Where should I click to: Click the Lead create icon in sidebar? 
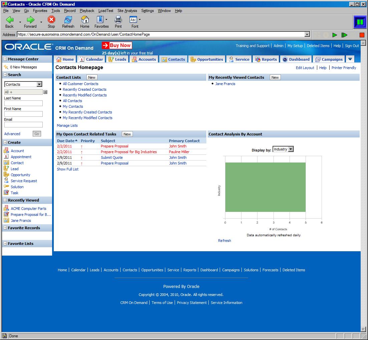[x=6, y=168]
